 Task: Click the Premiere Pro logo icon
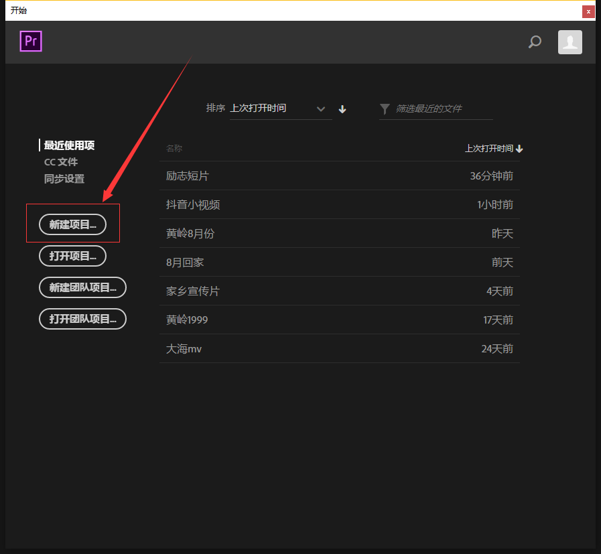tap(31, 41)
